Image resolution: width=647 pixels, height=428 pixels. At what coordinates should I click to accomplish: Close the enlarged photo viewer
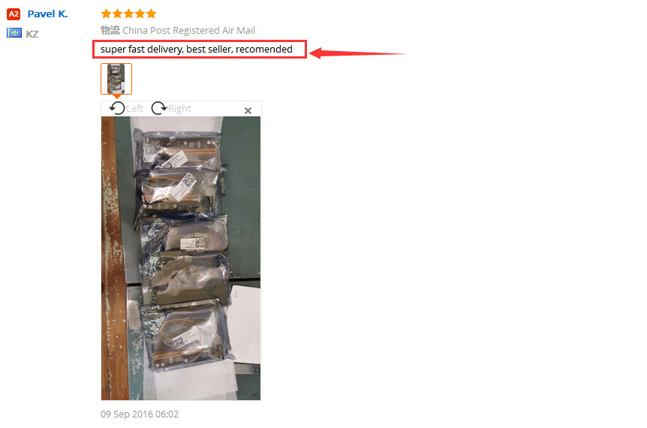click(248, 110)
